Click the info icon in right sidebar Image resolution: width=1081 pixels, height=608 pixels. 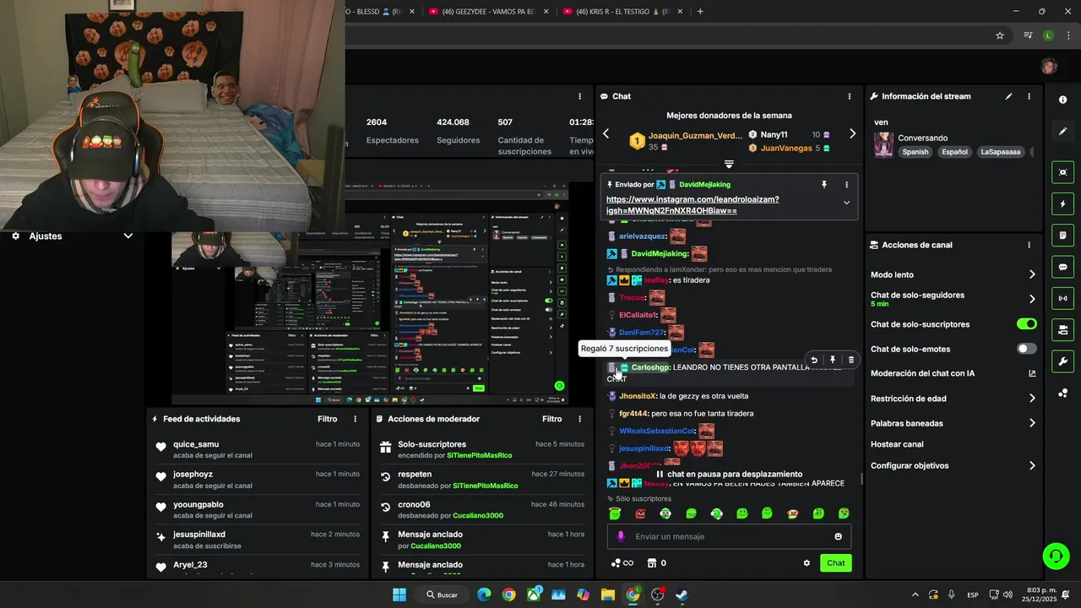point(1062,100)
